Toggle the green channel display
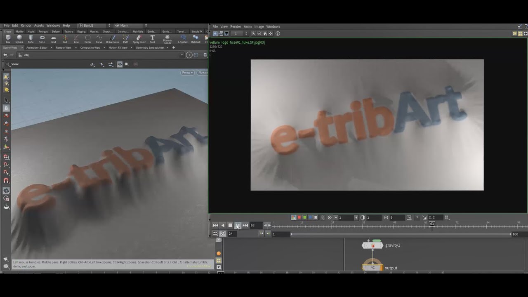The image size is (528, 297). point(304,217)
